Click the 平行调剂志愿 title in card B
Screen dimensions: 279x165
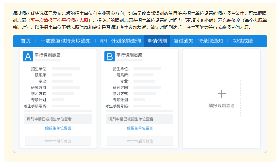click(129, 55)
